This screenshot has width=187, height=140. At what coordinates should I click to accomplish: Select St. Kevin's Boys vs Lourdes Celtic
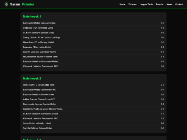(x=93, y=32)
